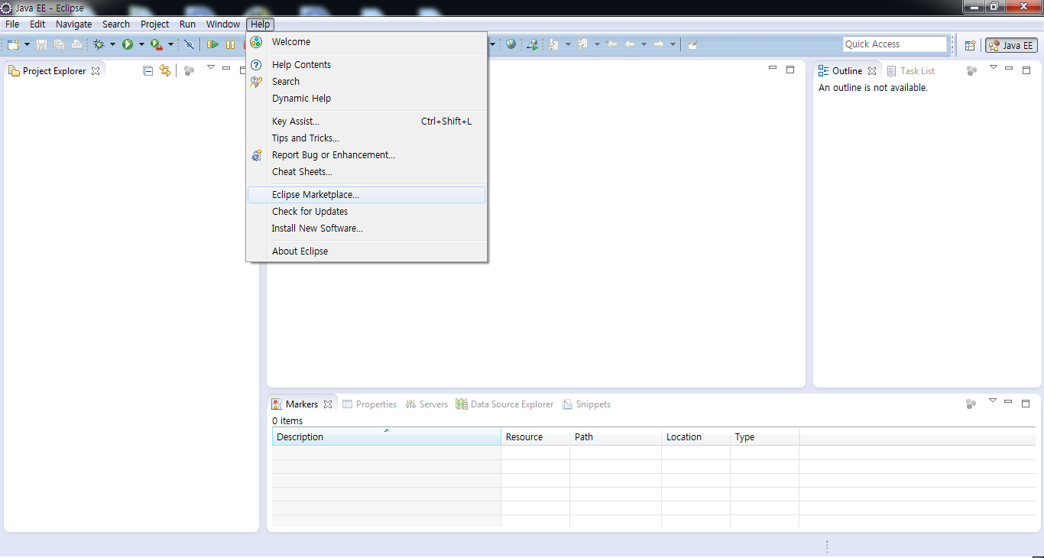
Task: Open Help Contents from Help menu
Action: pyautogui.click(x=366, y=65)
